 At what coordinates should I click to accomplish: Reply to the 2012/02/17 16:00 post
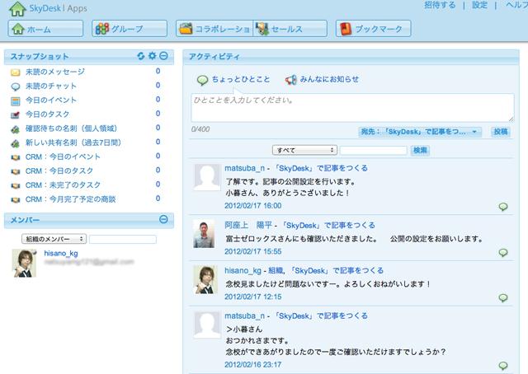point(503,207)
